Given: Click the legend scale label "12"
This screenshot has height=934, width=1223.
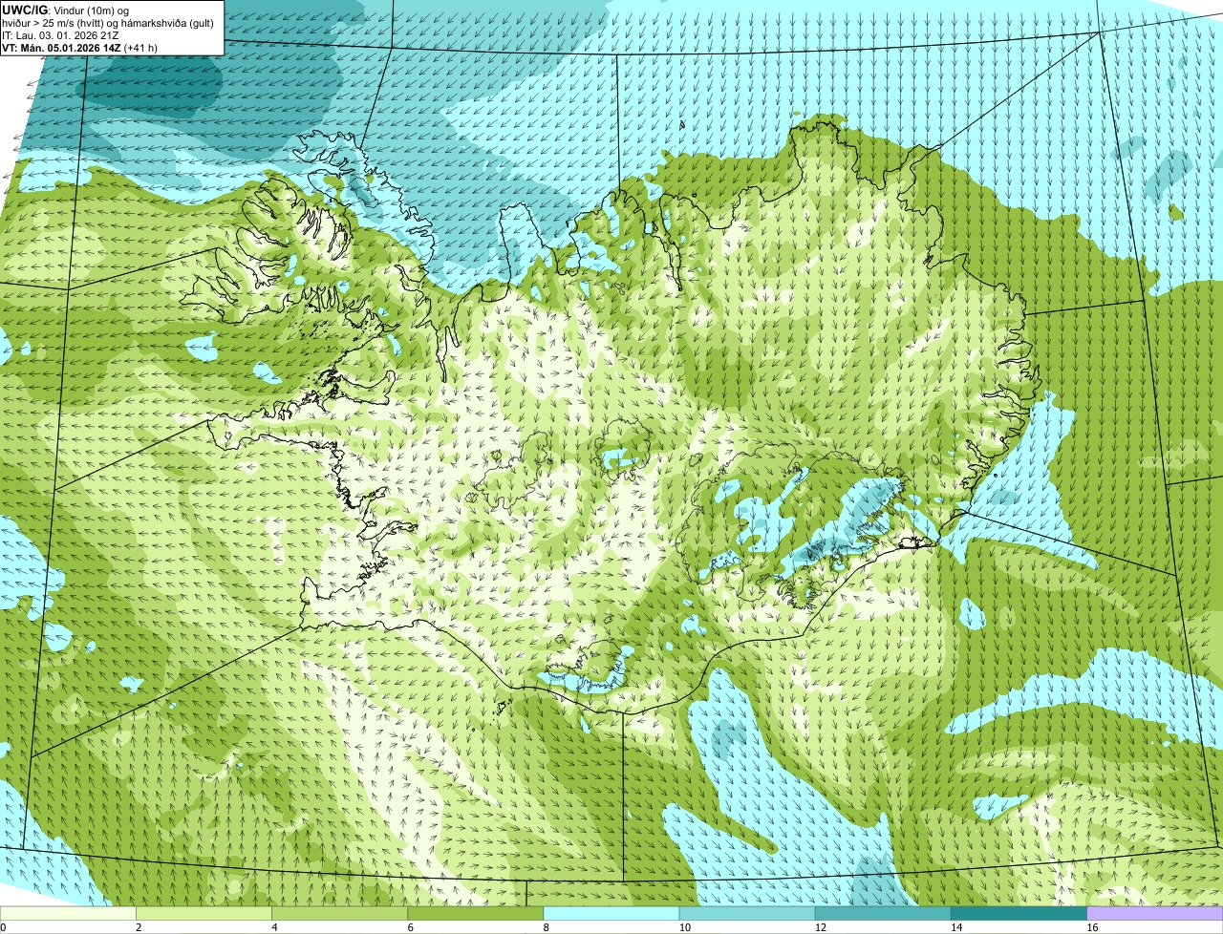Looking at the screenshot, I should click(820, 927).
